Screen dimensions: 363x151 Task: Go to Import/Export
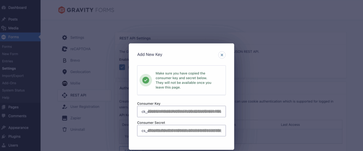[13, 76]
